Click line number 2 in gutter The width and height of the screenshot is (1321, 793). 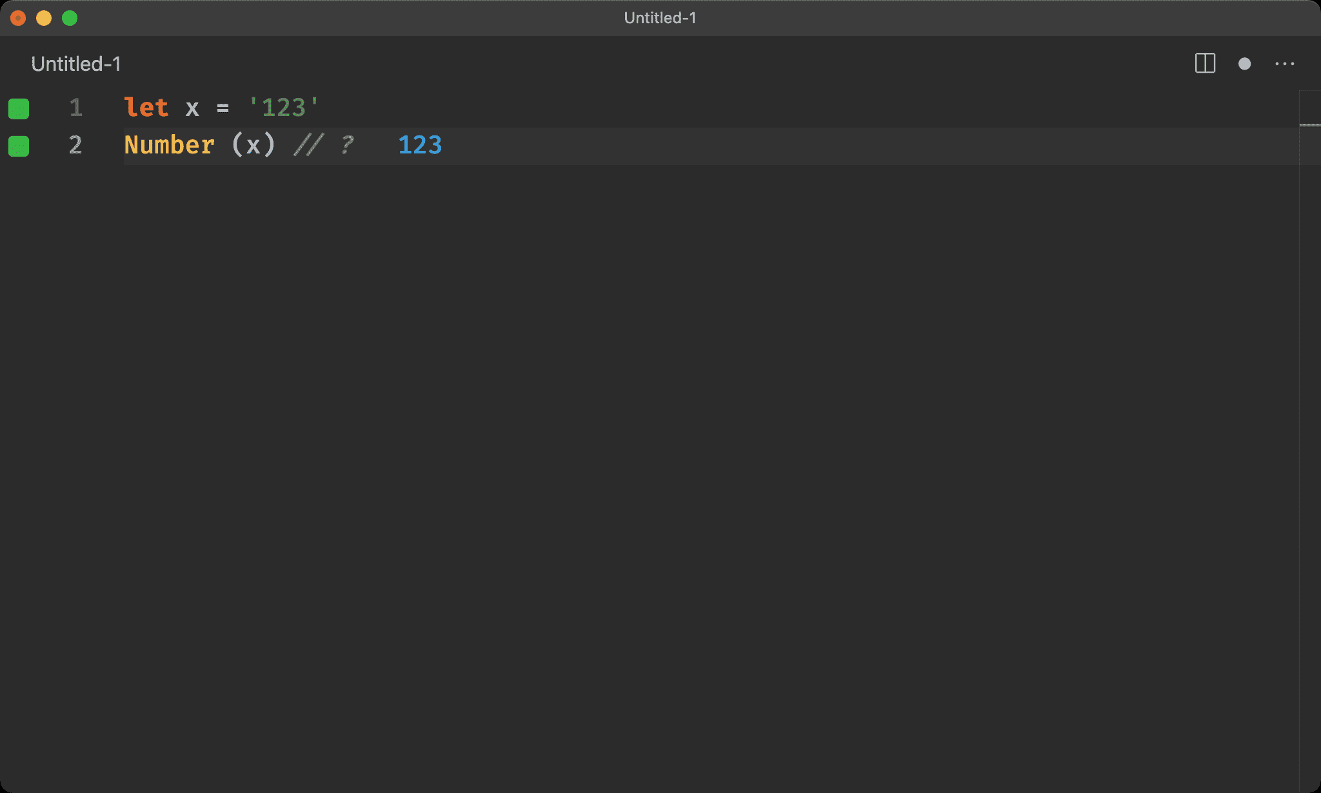tap(75, 145)
